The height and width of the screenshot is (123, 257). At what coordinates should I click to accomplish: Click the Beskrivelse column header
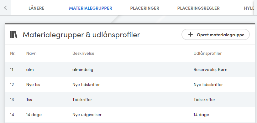coord(83,54)
